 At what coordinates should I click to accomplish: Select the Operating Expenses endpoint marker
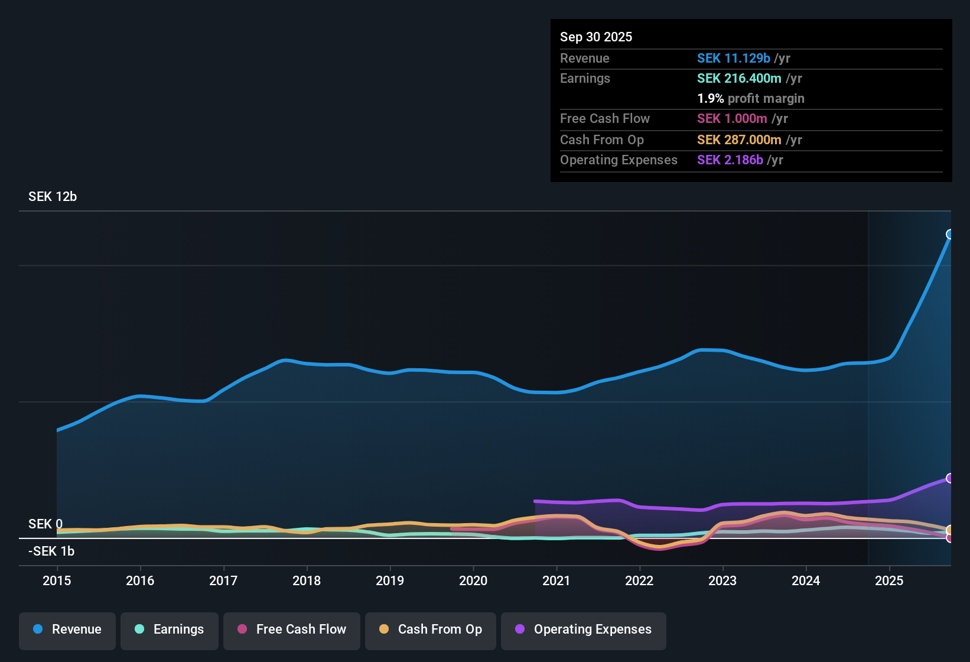[x=950, y=478]
